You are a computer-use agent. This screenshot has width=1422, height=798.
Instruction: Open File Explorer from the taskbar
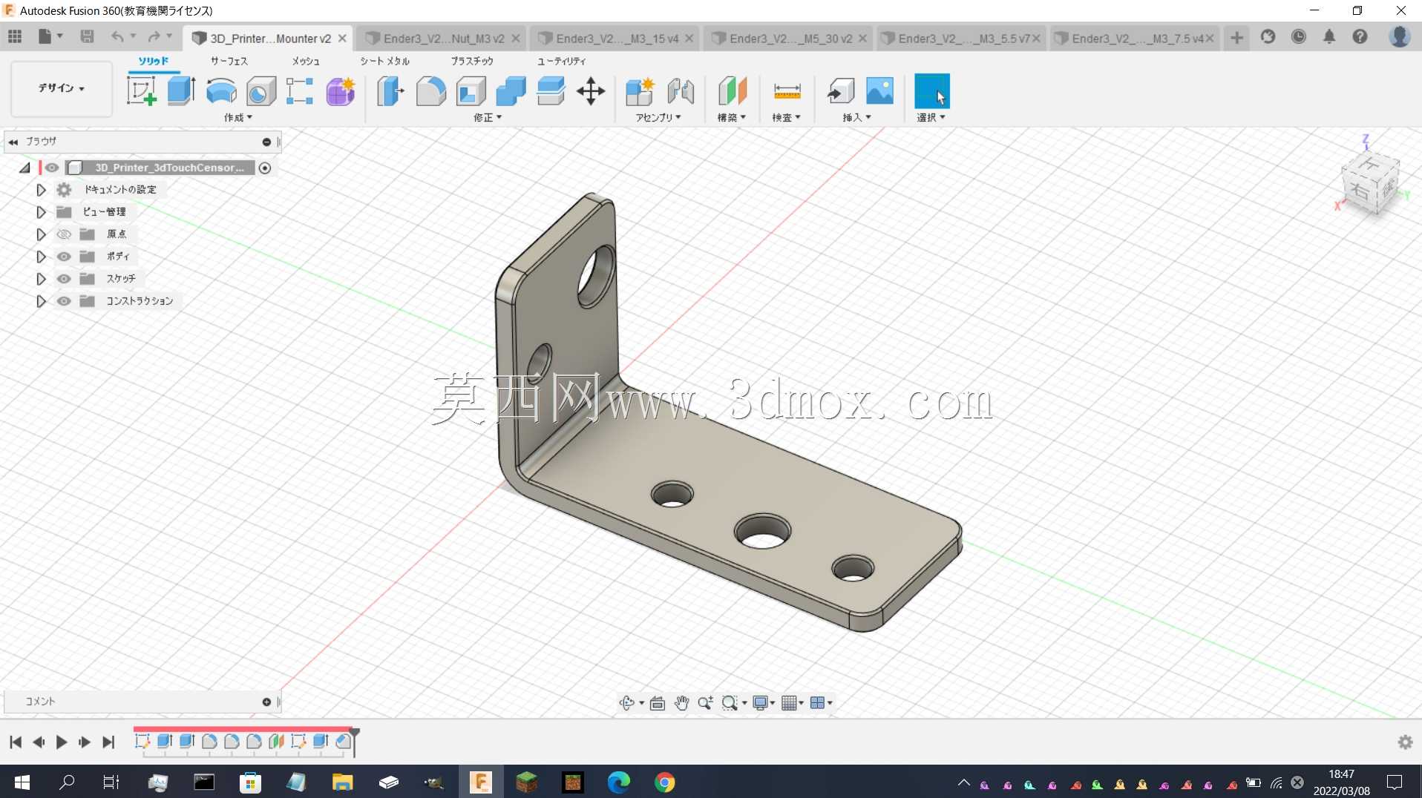coord(342,782)
